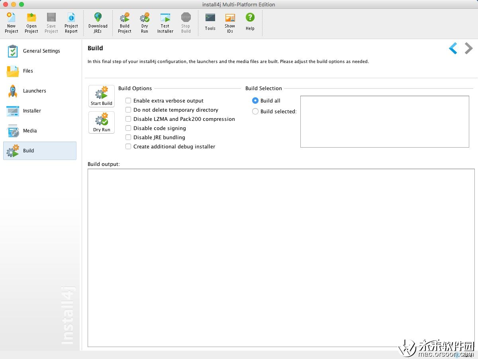Open Files section in sidebar

[x=40, y=71]
